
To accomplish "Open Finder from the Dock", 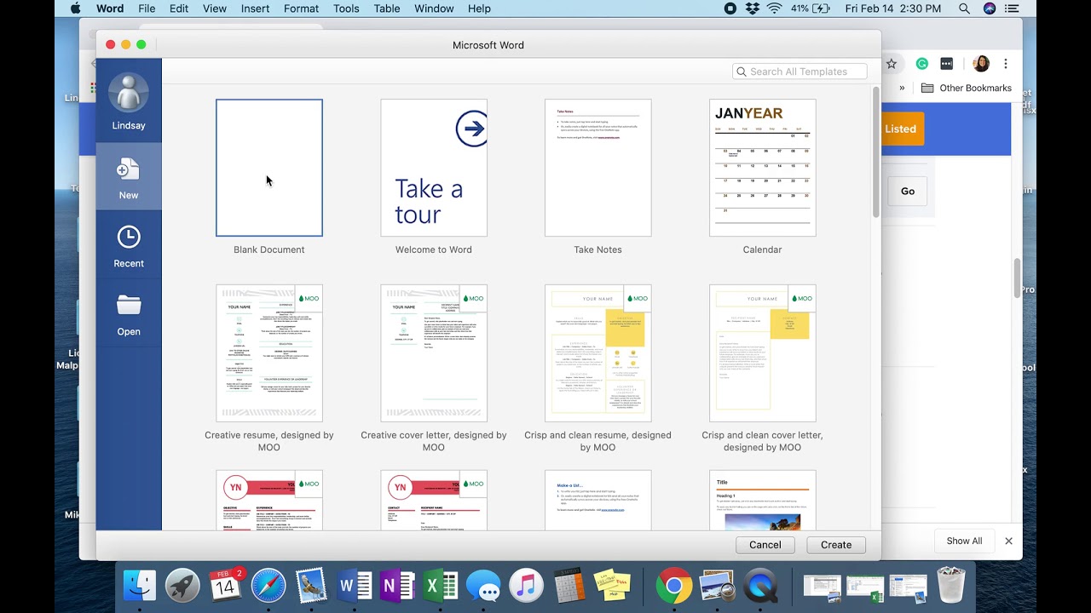I will click(140, 586).
